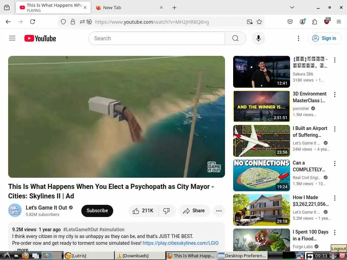
Task: Open the tracking protection shield icon
Action: click(x=63, y=22)
